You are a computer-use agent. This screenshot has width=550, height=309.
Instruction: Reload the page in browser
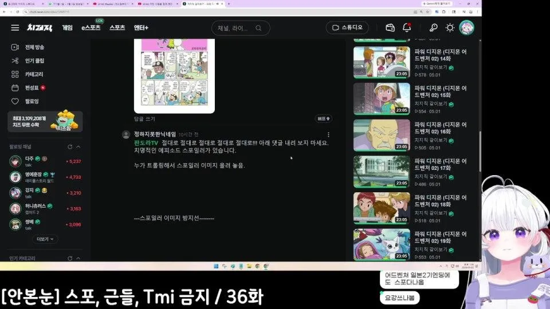(x=18, y=12)
